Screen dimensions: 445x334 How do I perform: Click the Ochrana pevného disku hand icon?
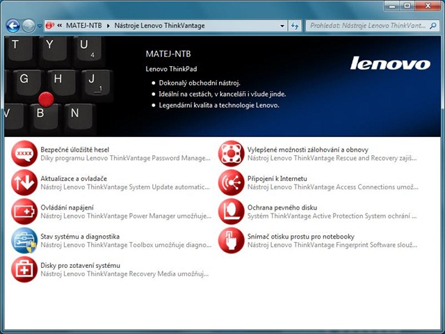point(231,212)
